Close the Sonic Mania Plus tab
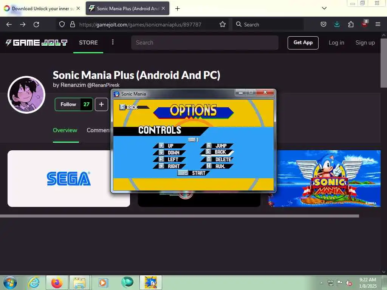387x290 pixels. [163, 8]
